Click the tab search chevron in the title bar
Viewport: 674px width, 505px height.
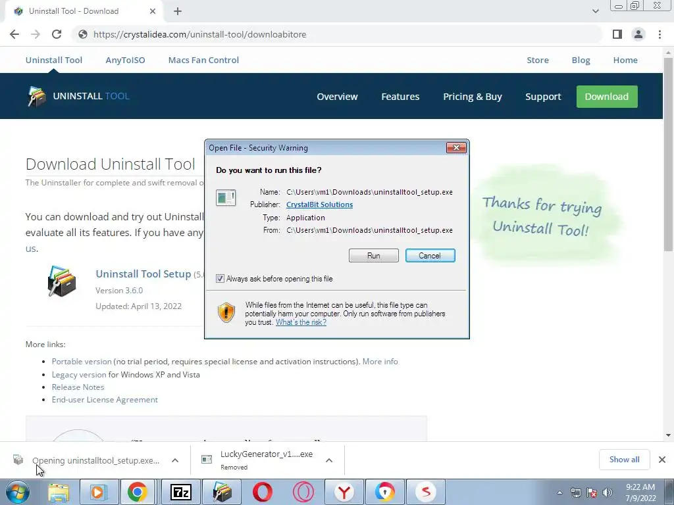(x=595, y=11)
